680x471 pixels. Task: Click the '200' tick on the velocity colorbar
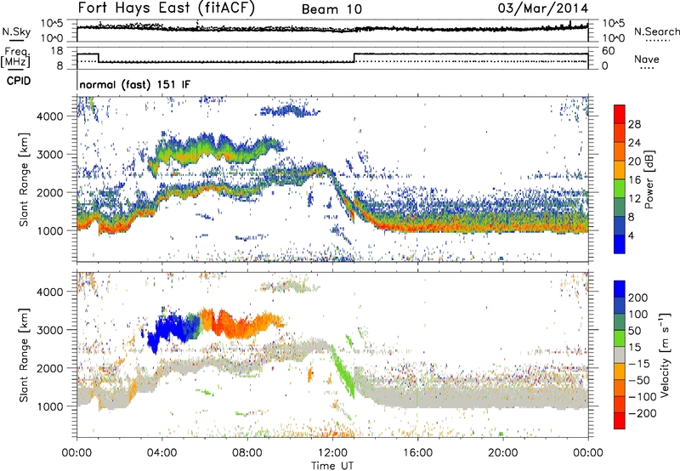coord(638,298)
